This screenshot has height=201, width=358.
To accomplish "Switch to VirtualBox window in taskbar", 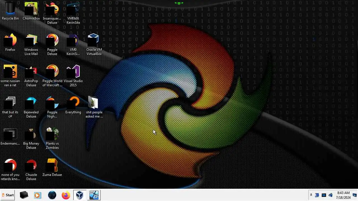I will pos(80,195).
